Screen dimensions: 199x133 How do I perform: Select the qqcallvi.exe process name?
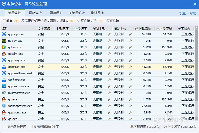point(16,54)
